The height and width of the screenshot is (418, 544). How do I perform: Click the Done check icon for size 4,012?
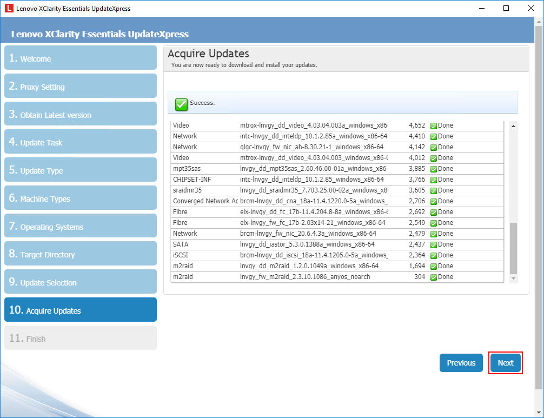tap(434, 158)
